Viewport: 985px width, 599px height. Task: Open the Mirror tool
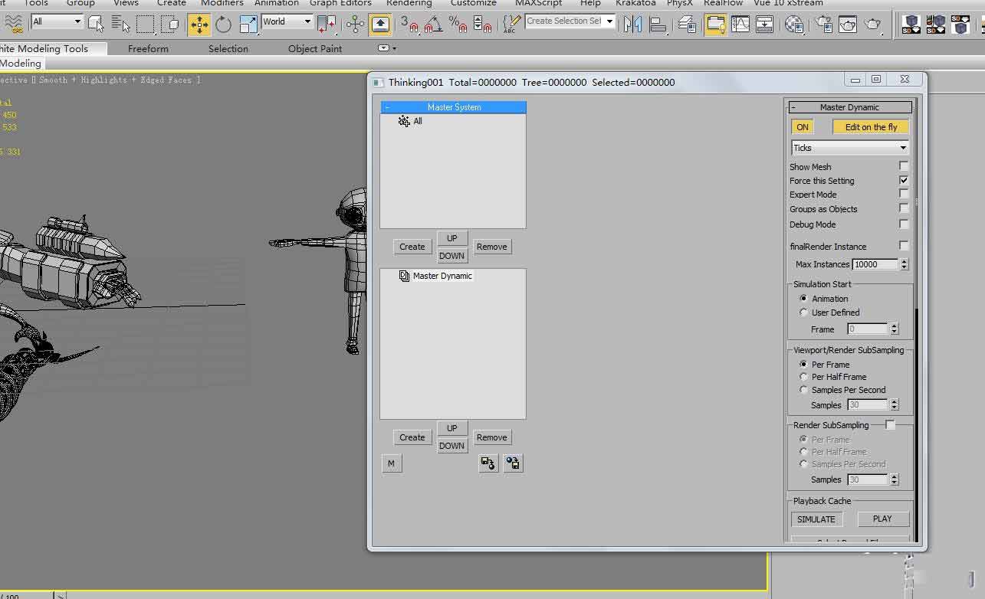click(x=632, y=25)
